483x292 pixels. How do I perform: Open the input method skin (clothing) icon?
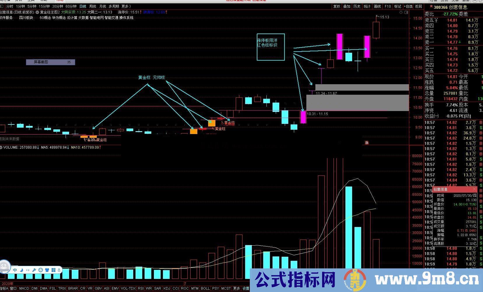pos(47,270)
